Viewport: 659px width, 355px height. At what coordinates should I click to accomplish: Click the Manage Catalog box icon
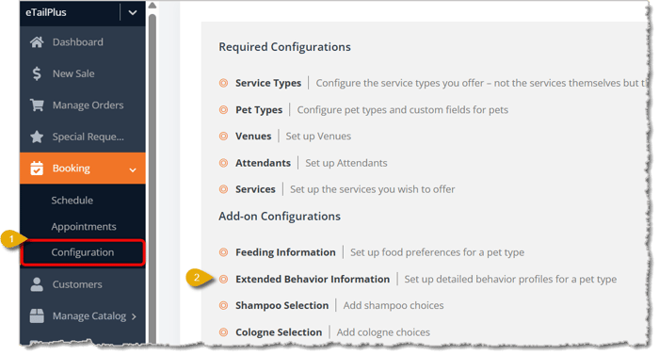coord(37,315)
